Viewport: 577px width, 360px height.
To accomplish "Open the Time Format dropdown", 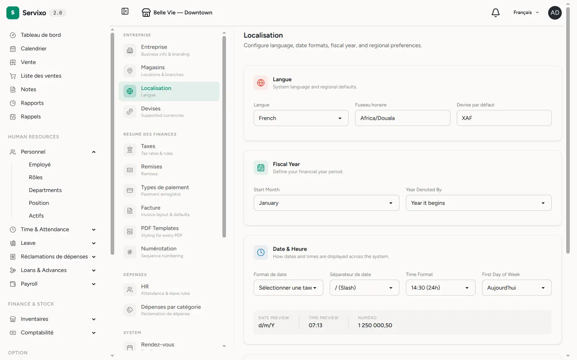I will tap(441, 288).
